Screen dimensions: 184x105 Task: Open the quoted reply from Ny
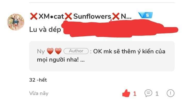coord(102,56)
